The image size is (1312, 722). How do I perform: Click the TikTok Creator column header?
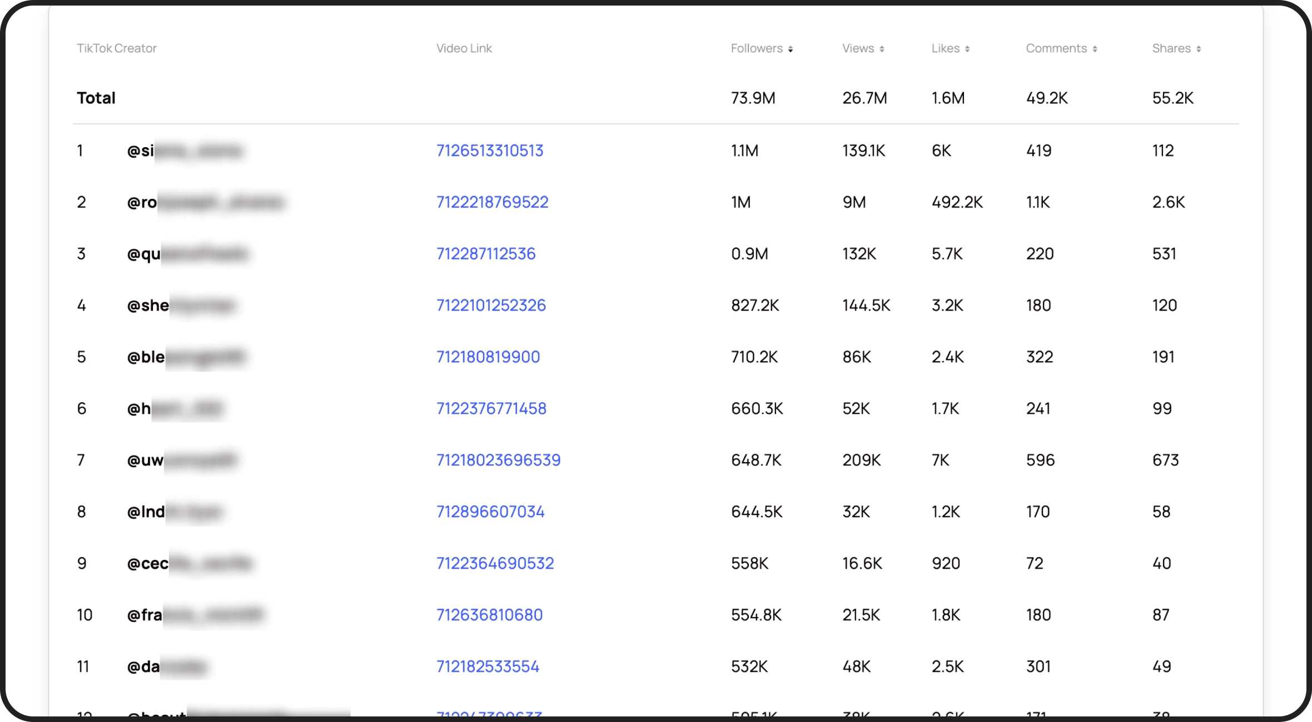[117, 48]
